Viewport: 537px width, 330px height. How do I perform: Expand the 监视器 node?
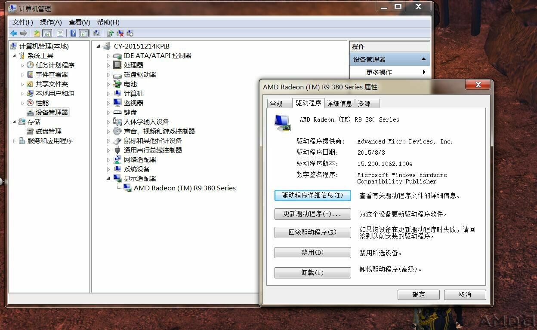108,103
